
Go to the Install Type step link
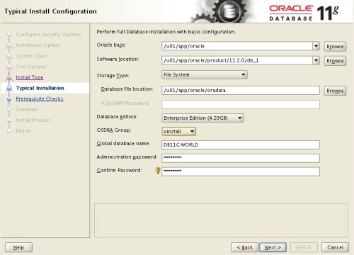click(x=30, y=77)
